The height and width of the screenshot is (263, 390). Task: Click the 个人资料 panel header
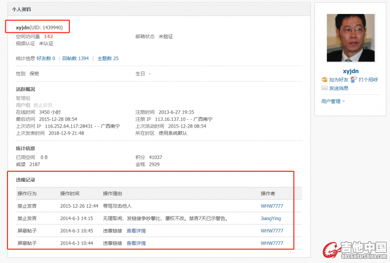159,10
